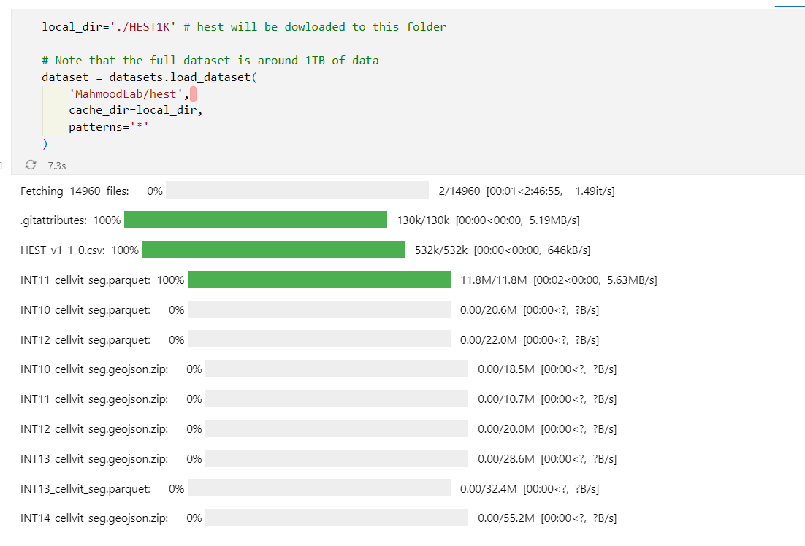The width and height of the screenshot is (805, 546).
Task: Click the INT13_cellvit_seg.geojson.zip progress bar
Action: click(337, 458)
